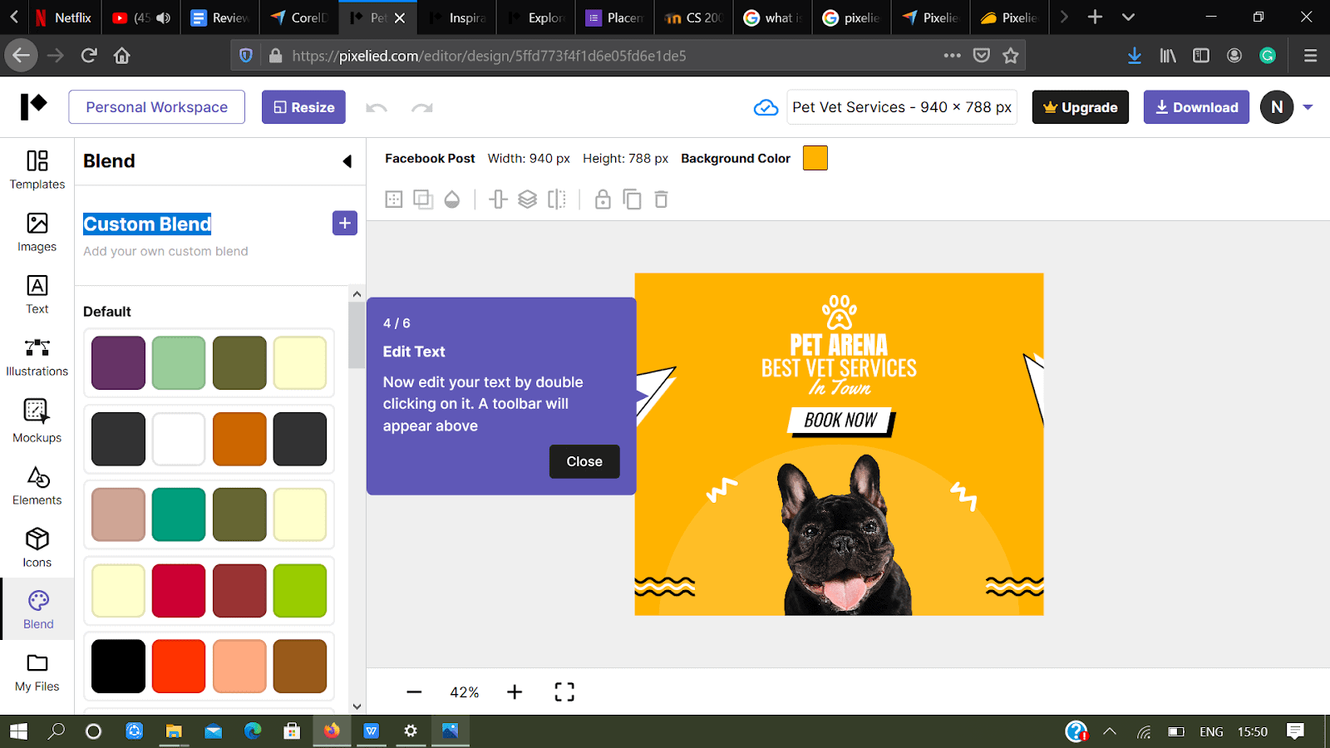
Task: Reload the current page
Action: pyautogui.click(x=89, y=56)
